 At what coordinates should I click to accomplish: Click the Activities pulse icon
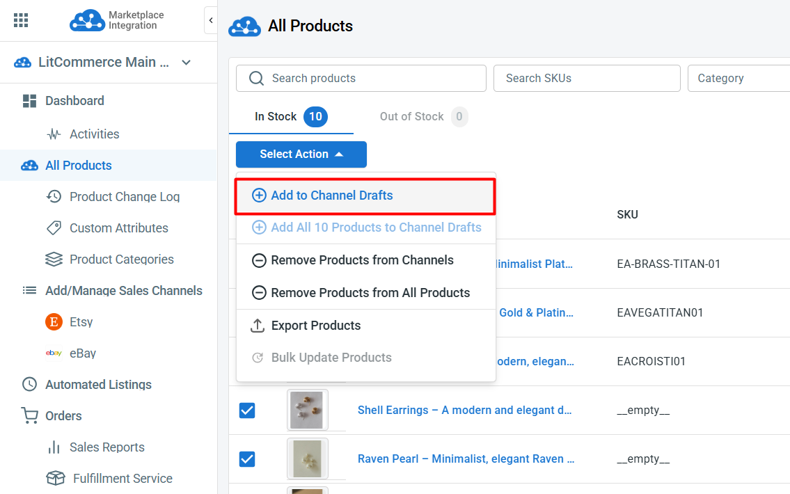[x=54, y=134]
